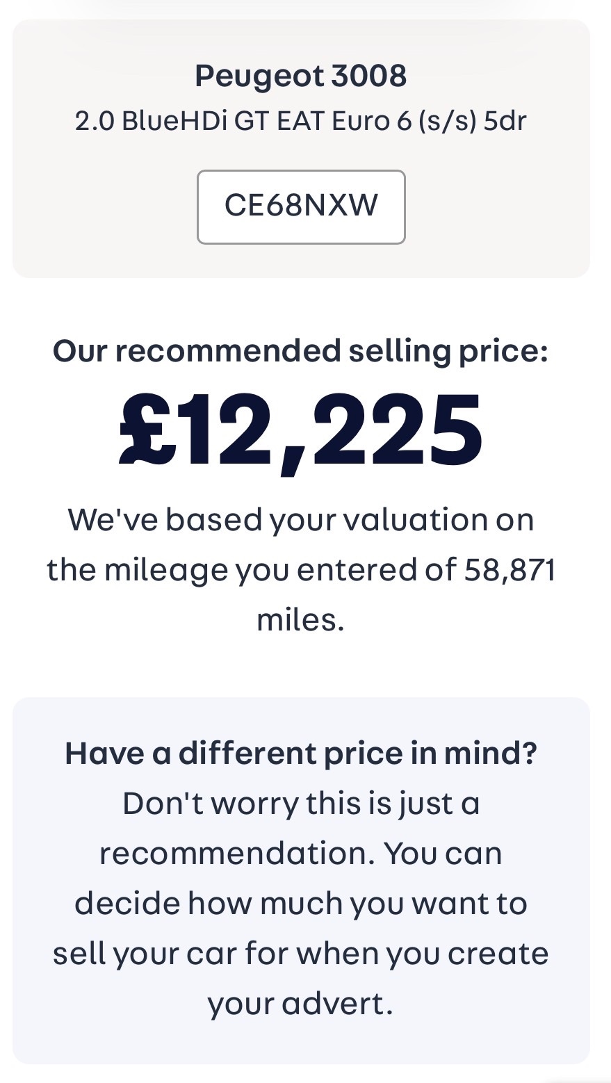Click the We've based your valuation line
The height and width of the screenshot is (1083, 611).
point(301,520)
